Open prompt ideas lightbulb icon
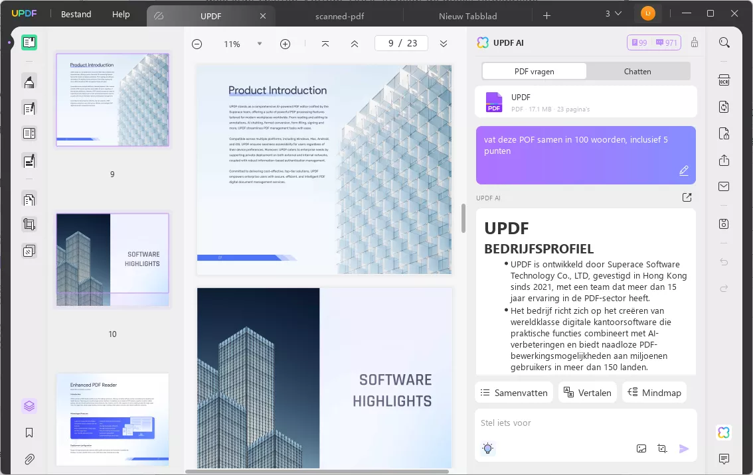Viewport: 753px width, 475px height. click(488, 448)
